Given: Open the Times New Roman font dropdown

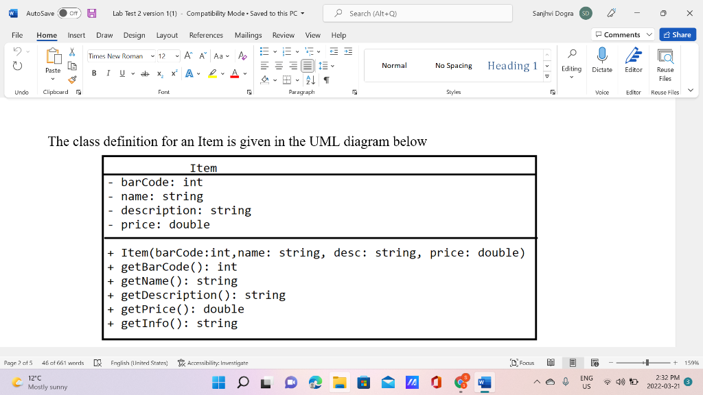Looking at the screenshot, I should pos(152,56).
